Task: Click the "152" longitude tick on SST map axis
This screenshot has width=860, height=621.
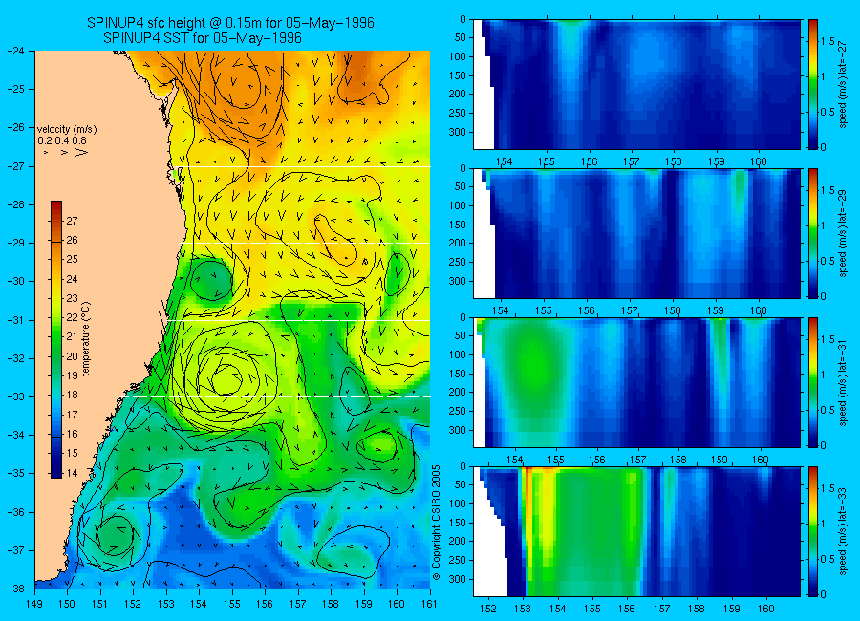Action: (133, 604)
